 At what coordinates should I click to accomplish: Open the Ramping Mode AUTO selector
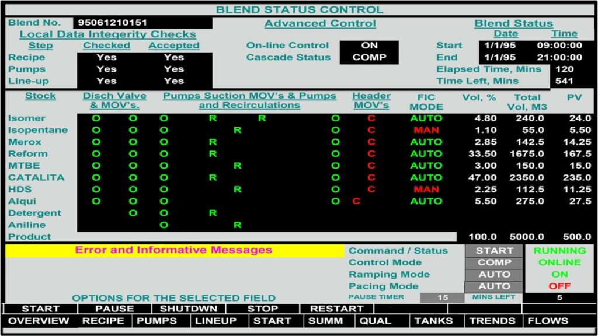[494, 275]
